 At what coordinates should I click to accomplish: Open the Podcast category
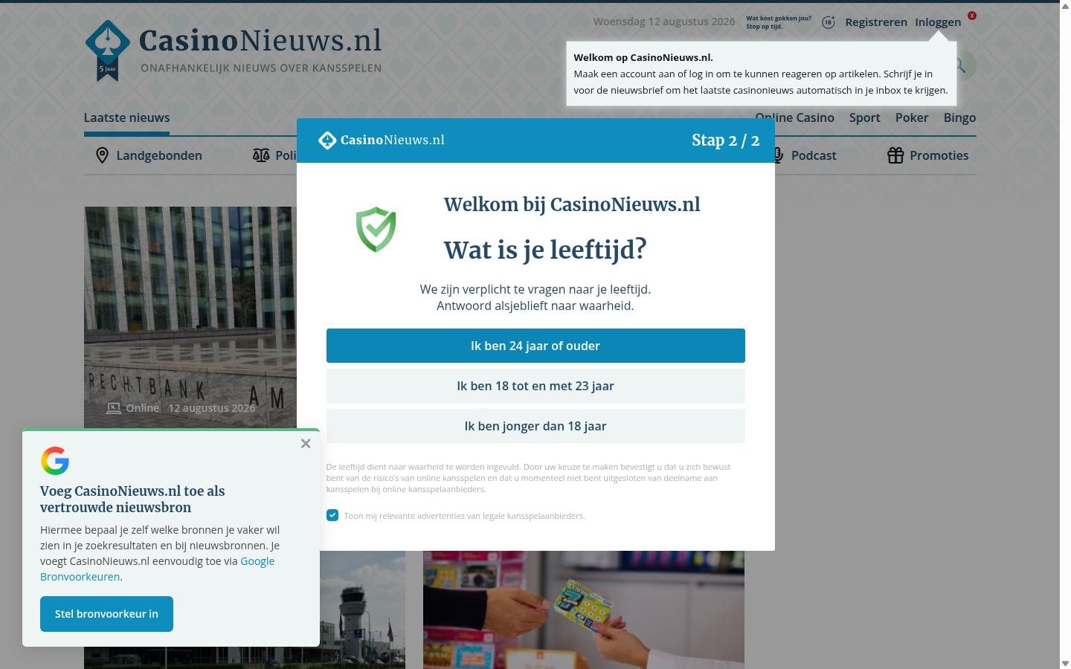(814, 155)
